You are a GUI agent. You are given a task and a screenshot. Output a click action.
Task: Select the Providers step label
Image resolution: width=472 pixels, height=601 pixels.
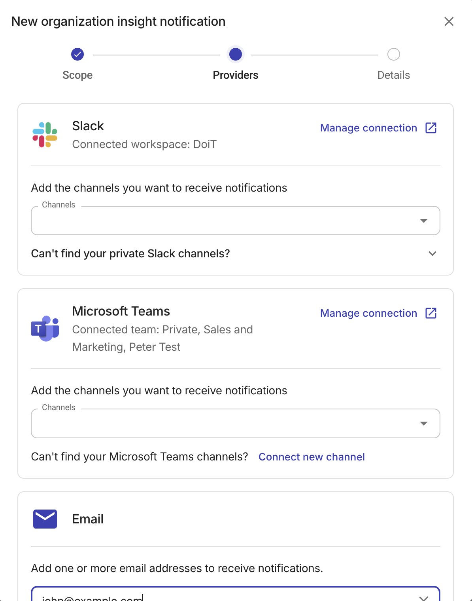tap(236, 75)
